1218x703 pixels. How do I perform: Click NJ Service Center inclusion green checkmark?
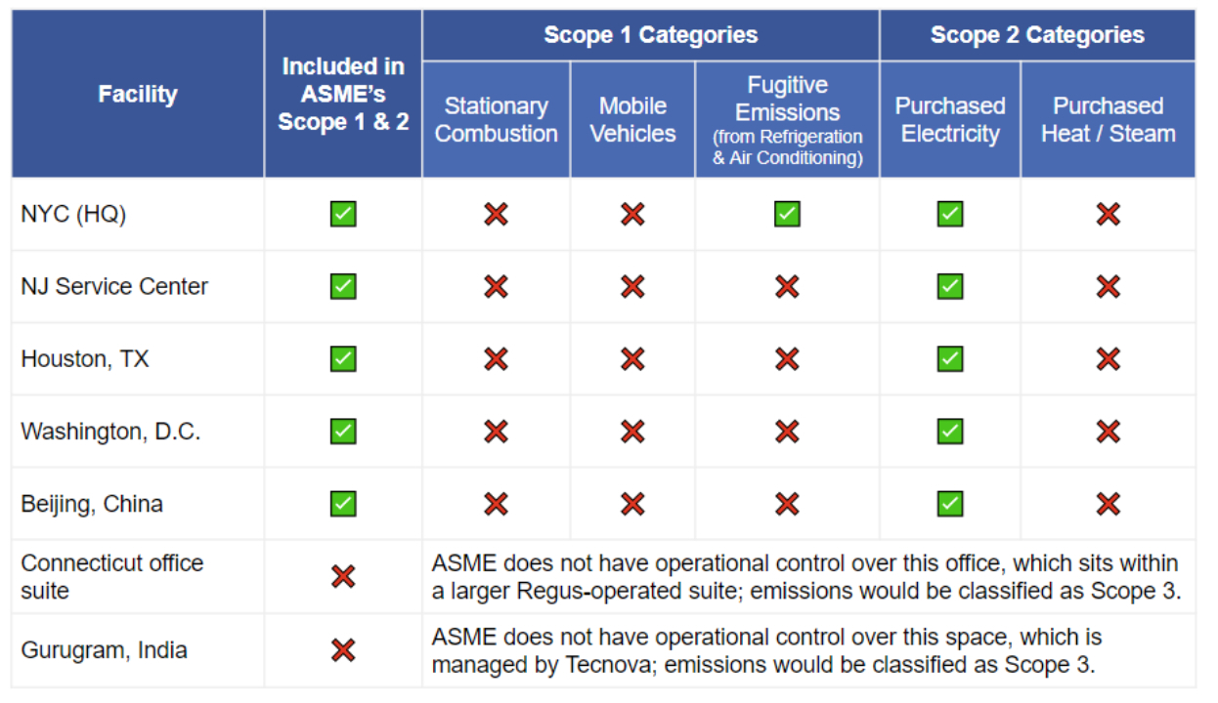[x=343, y=286]
